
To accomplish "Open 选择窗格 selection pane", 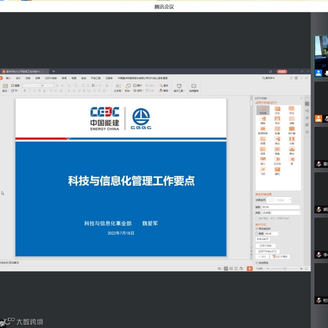I will click(194, 88).
